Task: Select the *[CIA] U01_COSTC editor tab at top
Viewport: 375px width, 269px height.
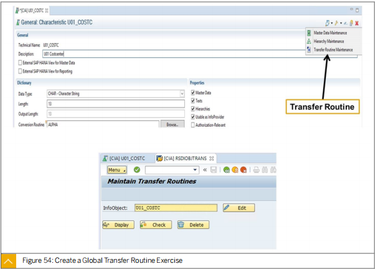Action: coord(32,11)
